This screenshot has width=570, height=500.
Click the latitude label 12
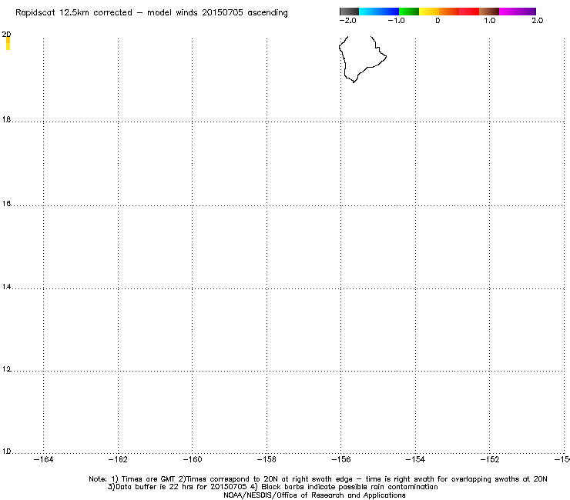pos(6,369)
